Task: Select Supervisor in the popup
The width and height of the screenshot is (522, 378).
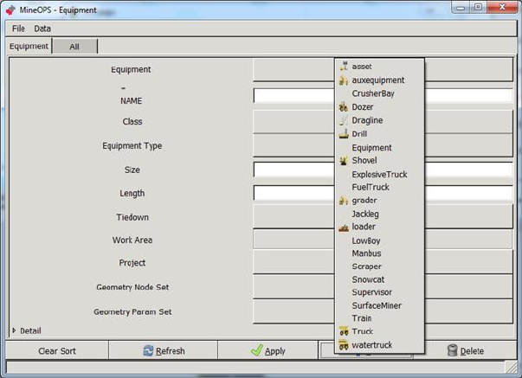Action: tap(379, 292)
